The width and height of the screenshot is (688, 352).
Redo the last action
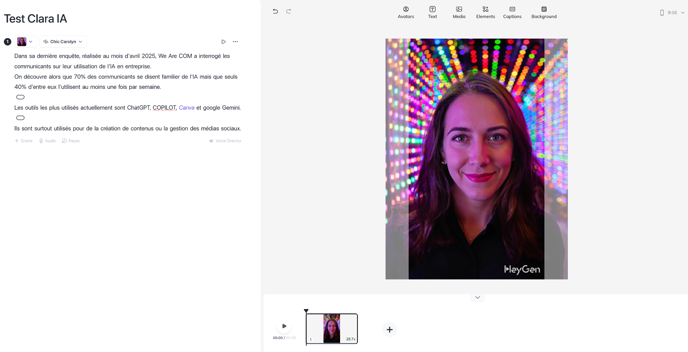[288, 11]
